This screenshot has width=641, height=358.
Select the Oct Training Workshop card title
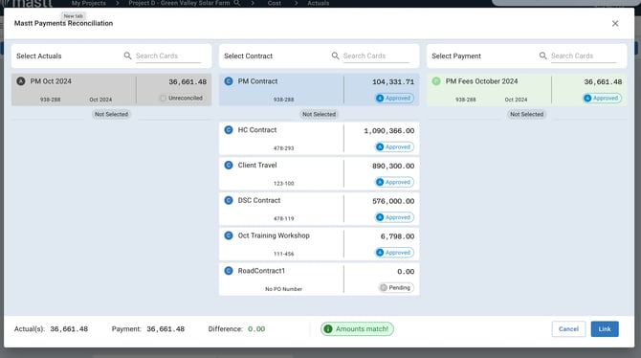pos(274,235)
